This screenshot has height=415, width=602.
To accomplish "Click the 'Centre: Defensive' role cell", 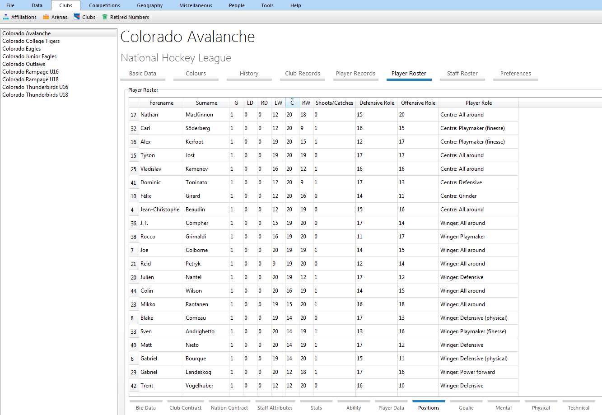I will coord(478,182).
